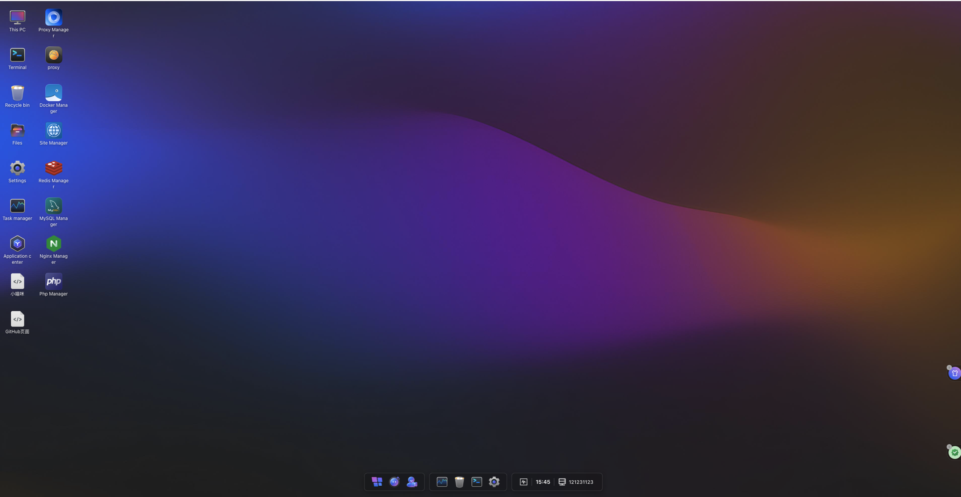The width and height of the screenshot is (961, 497).
Task: Open the AI assistant in the taskbar
Action: [x=394, y=482]
